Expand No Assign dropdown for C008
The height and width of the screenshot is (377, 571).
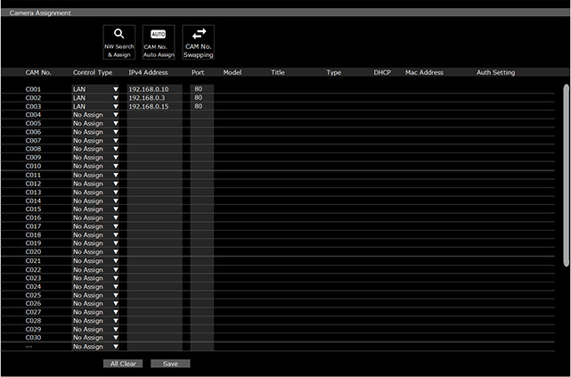click(95, 149)
